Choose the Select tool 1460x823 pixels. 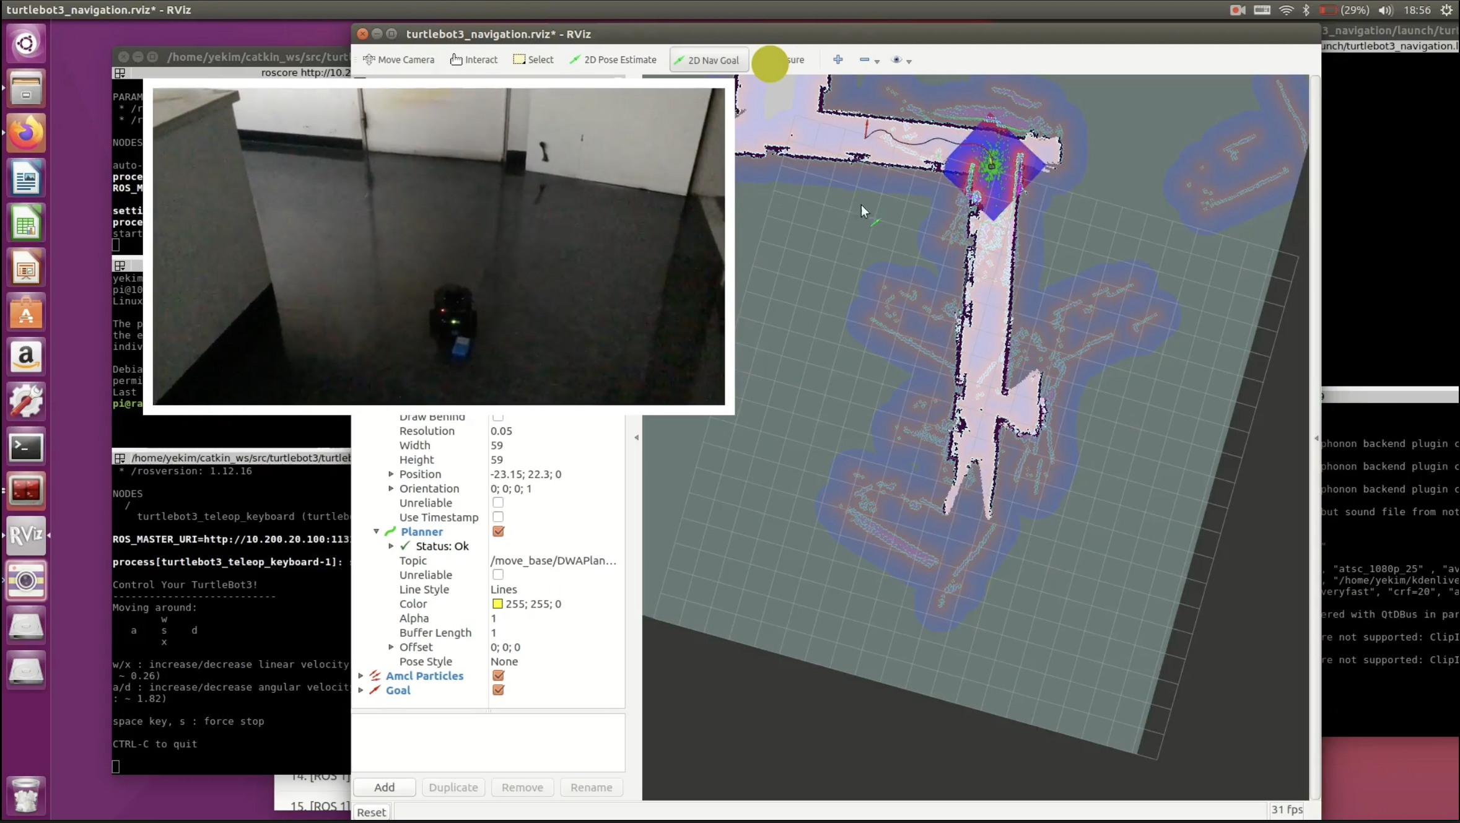click(x=533, y=59)
